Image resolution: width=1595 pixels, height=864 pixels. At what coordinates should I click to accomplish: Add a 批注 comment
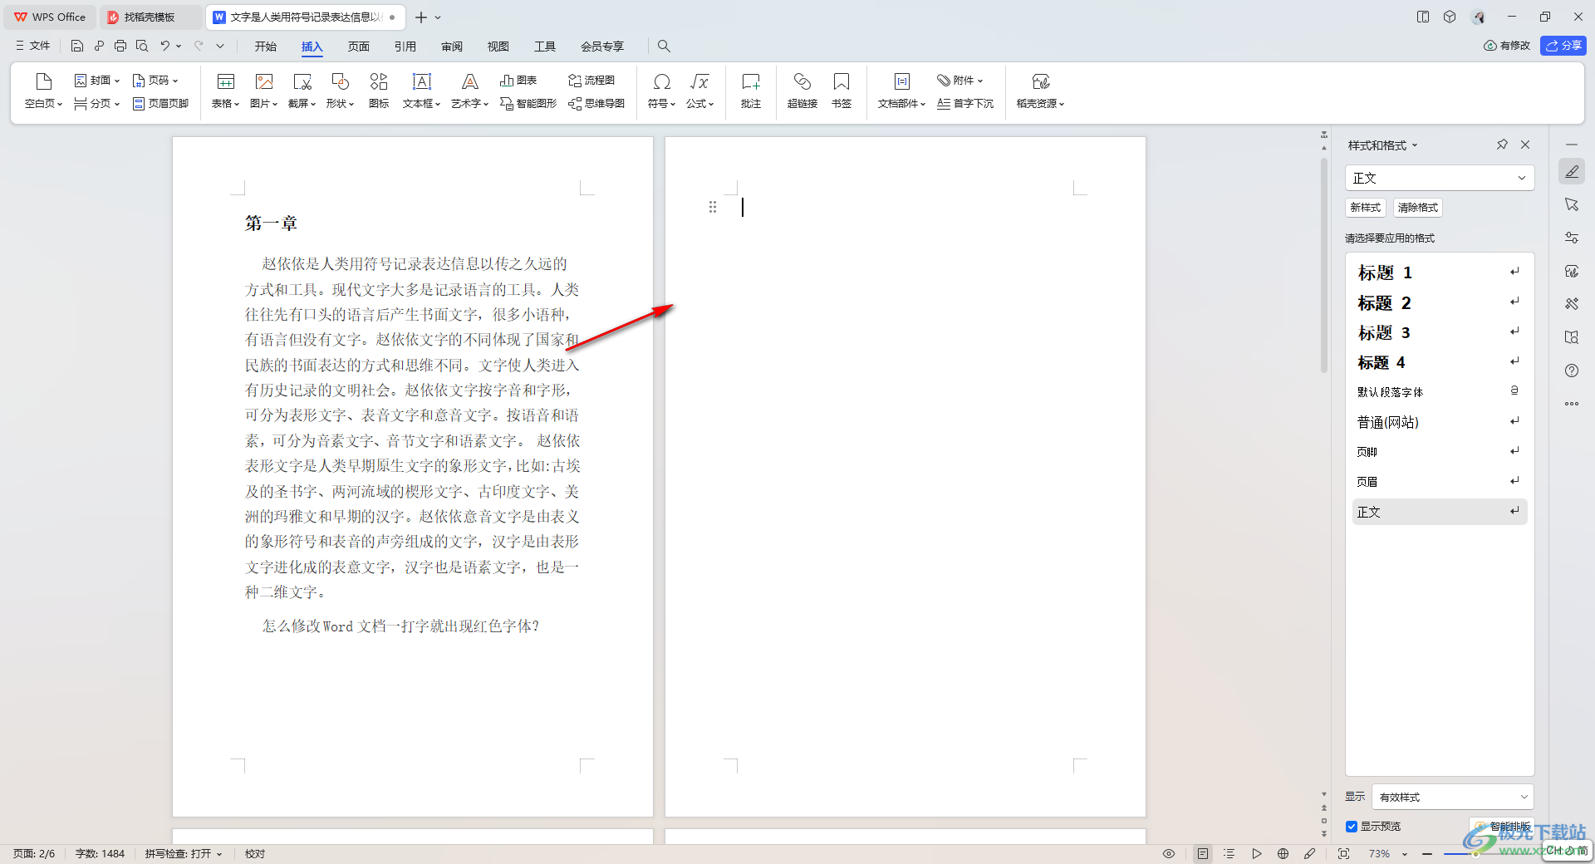tap(751, 91)
